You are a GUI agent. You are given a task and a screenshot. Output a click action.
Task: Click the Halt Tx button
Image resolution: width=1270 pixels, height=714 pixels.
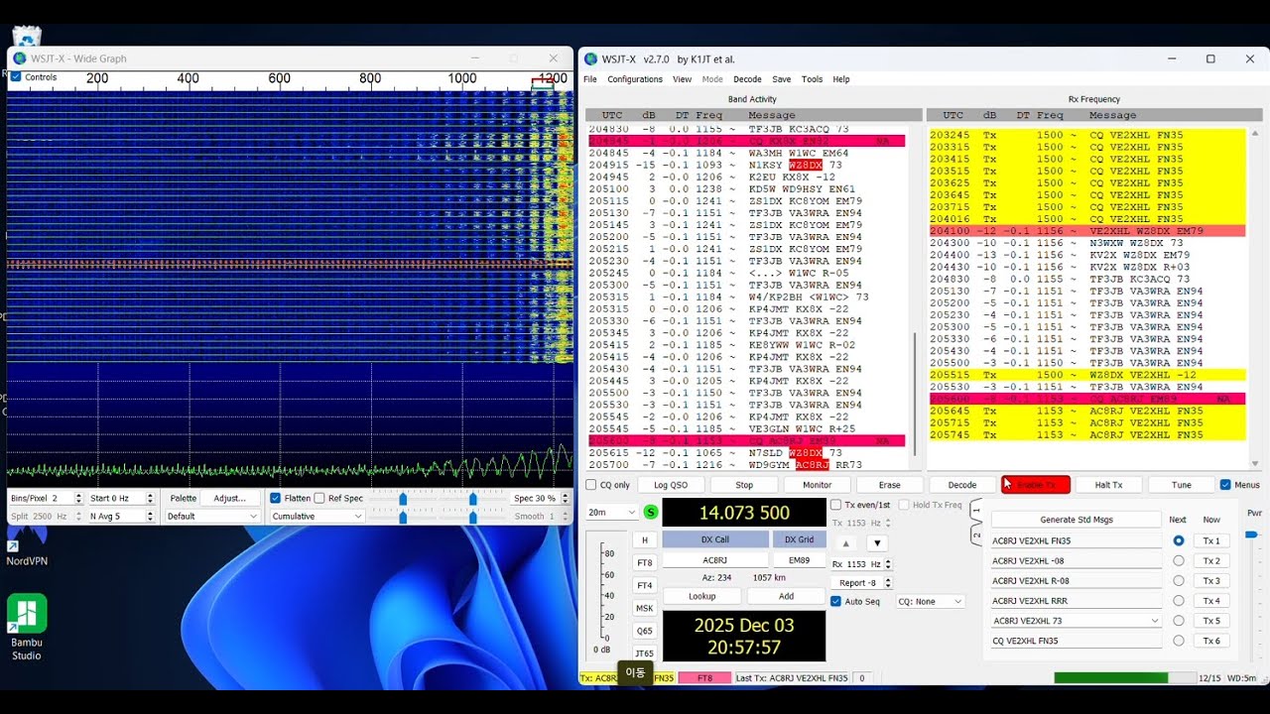[x=1108, y=485]
